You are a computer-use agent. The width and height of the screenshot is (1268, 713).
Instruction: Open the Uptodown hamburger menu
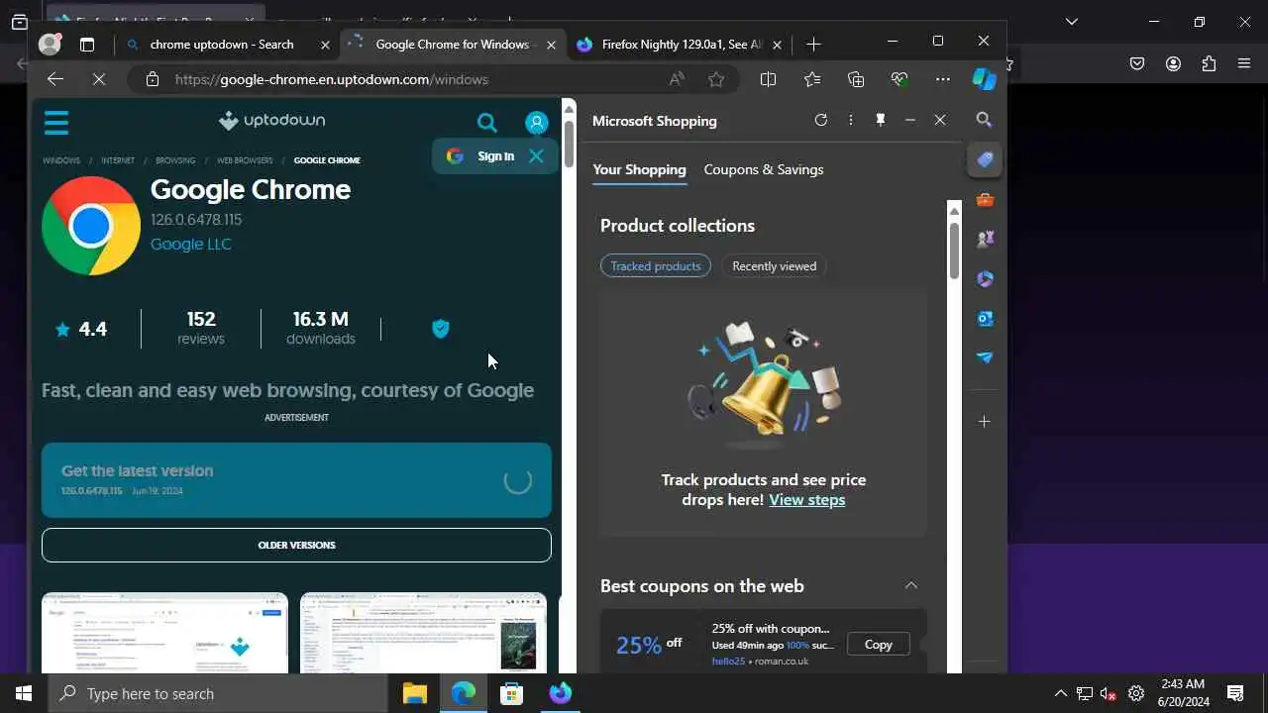point(56,123)
